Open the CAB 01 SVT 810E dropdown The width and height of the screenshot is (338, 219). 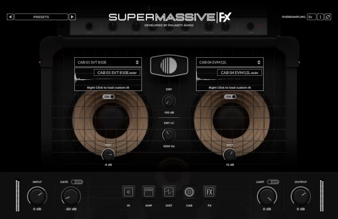pyautogui.click(x=108, y=62)
